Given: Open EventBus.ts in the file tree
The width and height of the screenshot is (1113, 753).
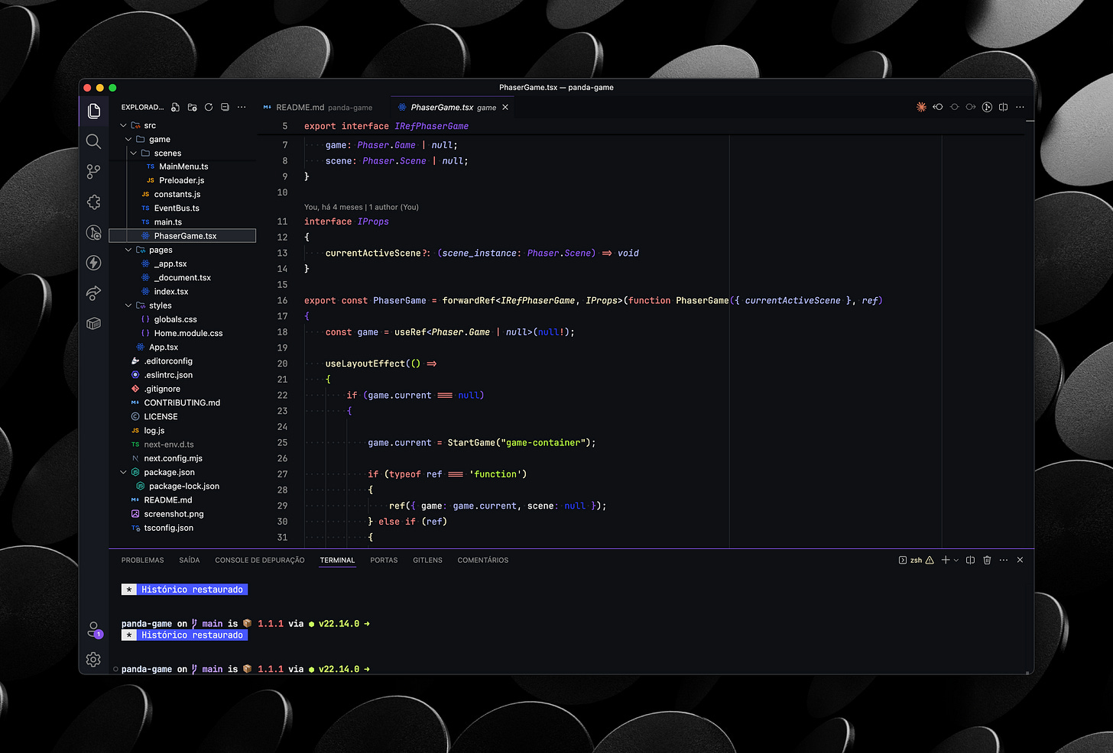Looking at the screenshot, I should tap(177, 208).
